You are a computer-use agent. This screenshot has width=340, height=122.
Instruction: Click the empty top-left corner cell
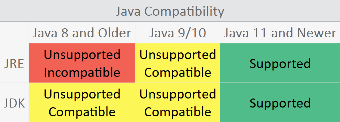tap(14, 33)
